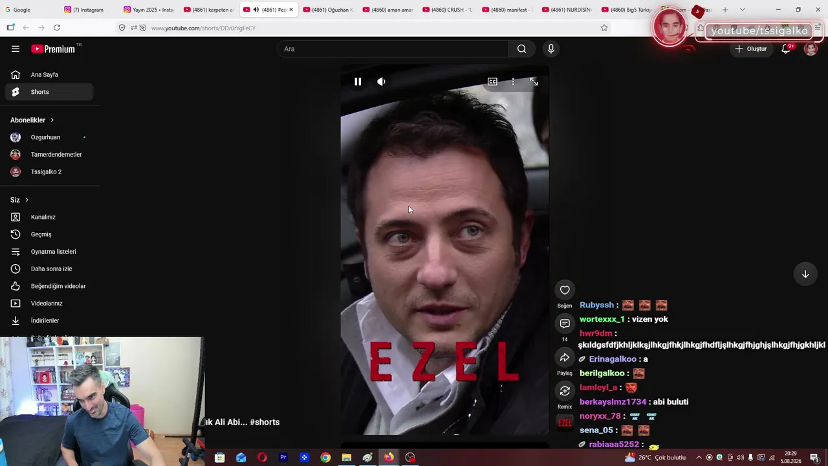Click the search magnifier button

521,49
